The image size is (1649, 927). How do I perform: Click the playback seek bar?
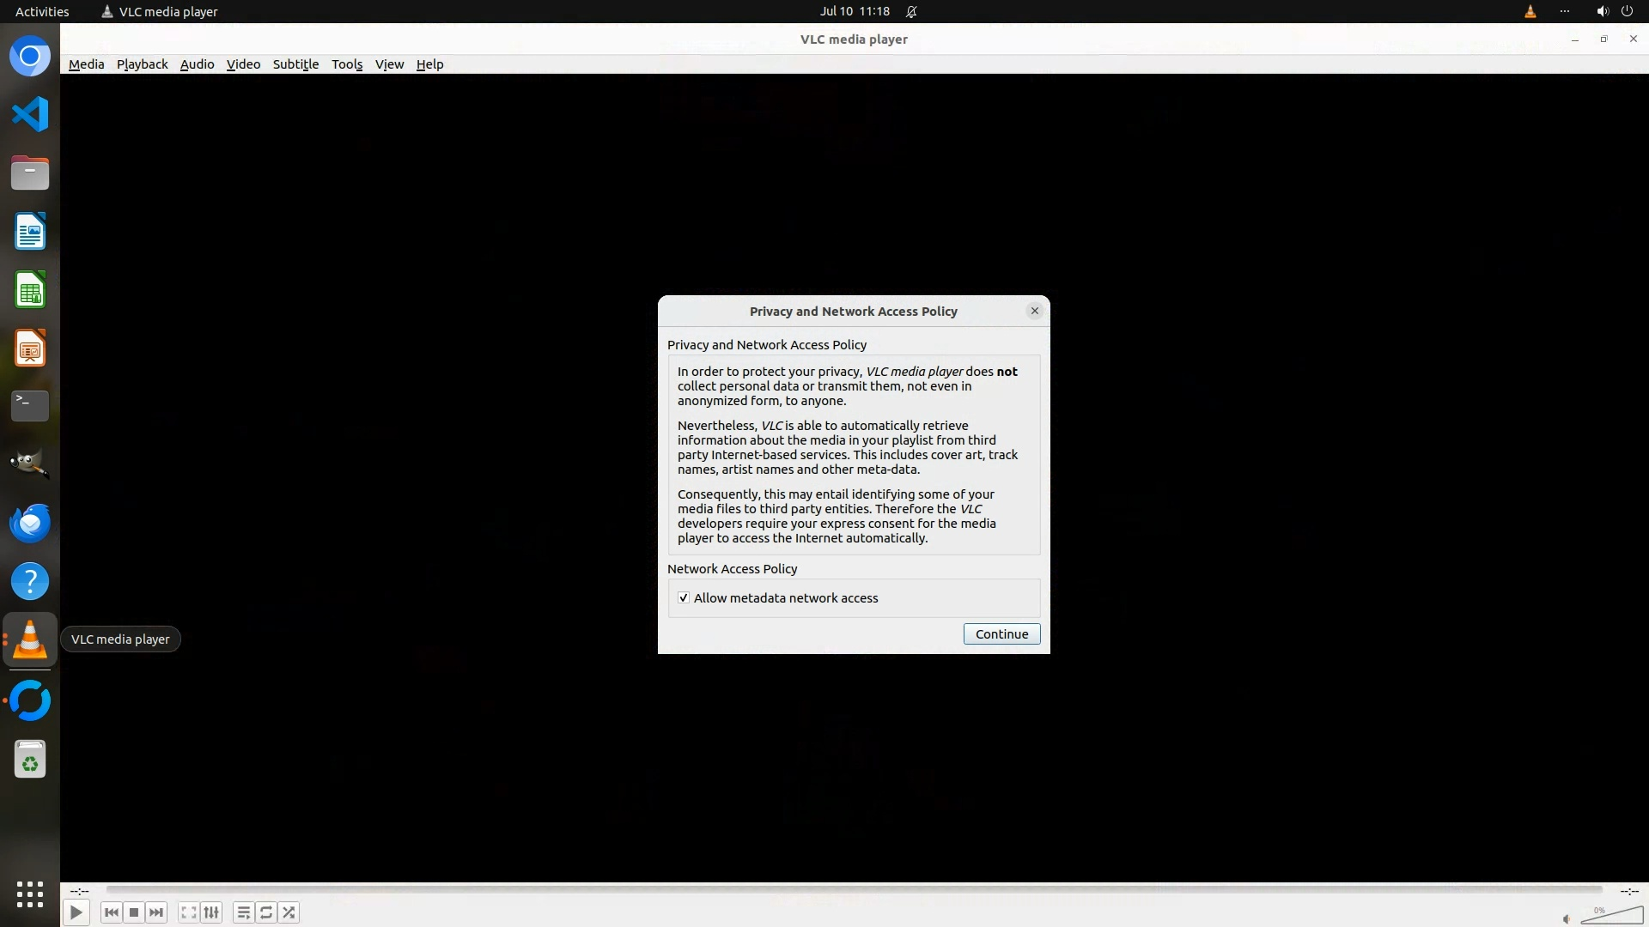tap(854, 890)
